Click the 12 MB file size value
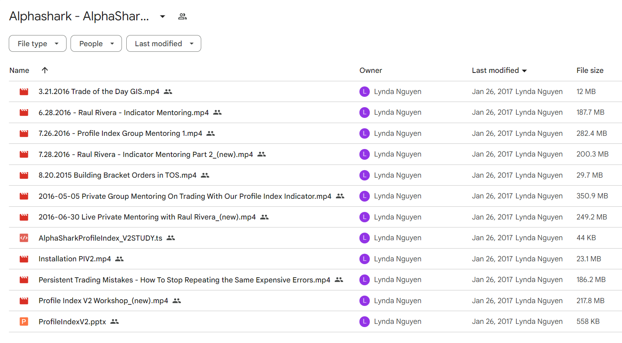622x343 pixels. (586, 92)
